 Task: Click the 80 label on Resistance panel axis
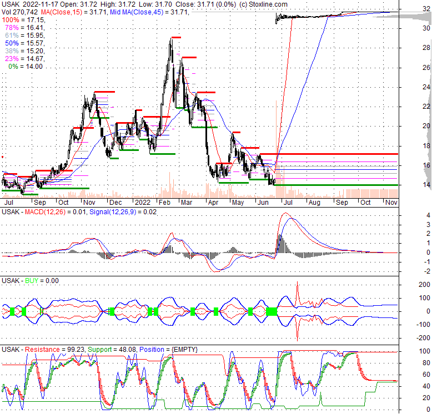(426, 363)
